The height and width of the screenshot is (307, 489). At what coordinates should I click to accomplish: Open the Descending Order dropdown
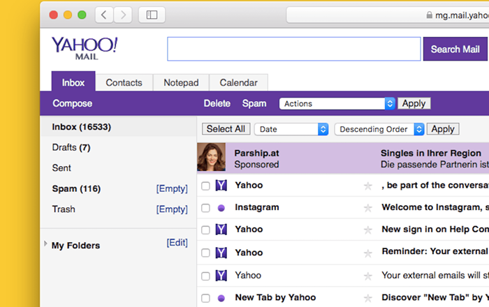(x=379, y=129)
